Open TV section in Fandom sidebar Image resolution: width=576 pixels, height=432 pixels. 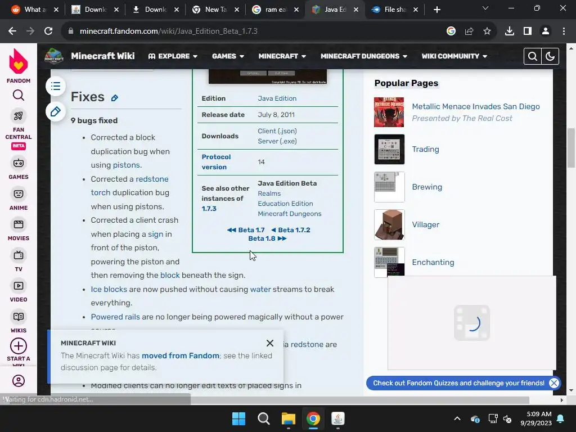(19, 260)
